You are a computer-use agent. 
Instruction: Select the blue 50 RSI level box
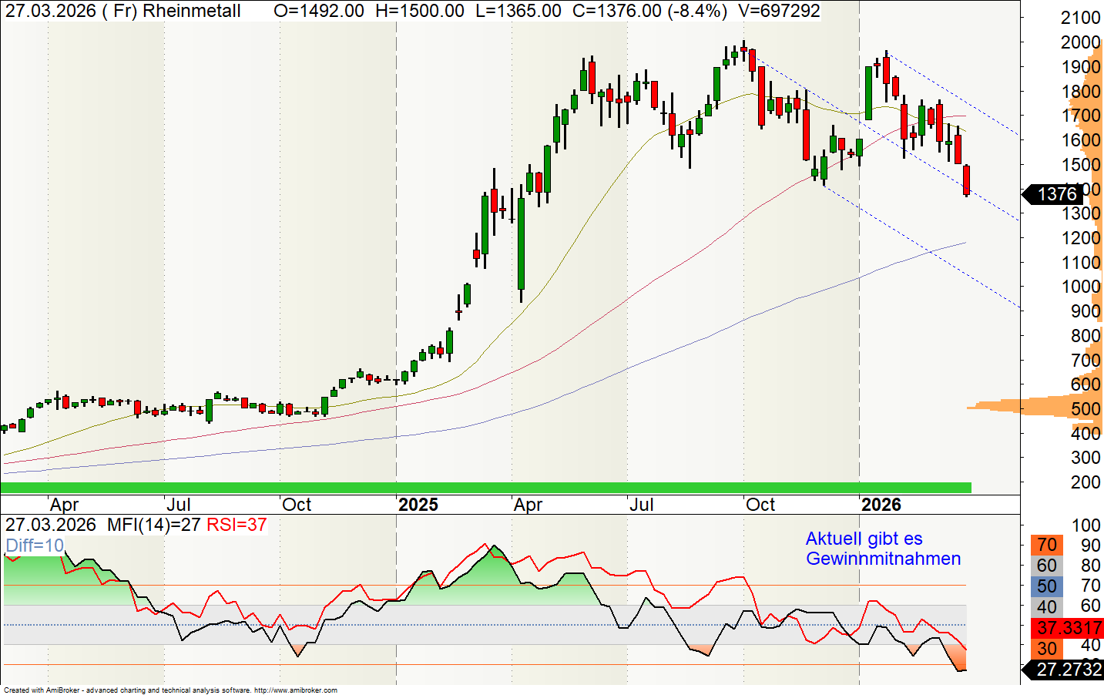[1046, 586]
